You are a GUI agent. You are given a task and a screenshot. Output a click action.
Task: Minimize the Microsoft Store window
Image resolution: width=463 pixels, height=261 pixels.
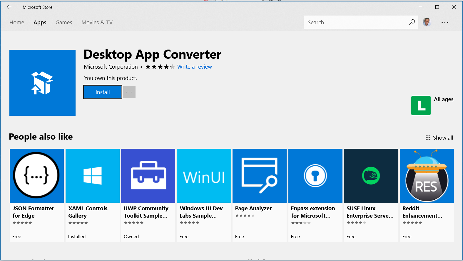coord(420,7)
